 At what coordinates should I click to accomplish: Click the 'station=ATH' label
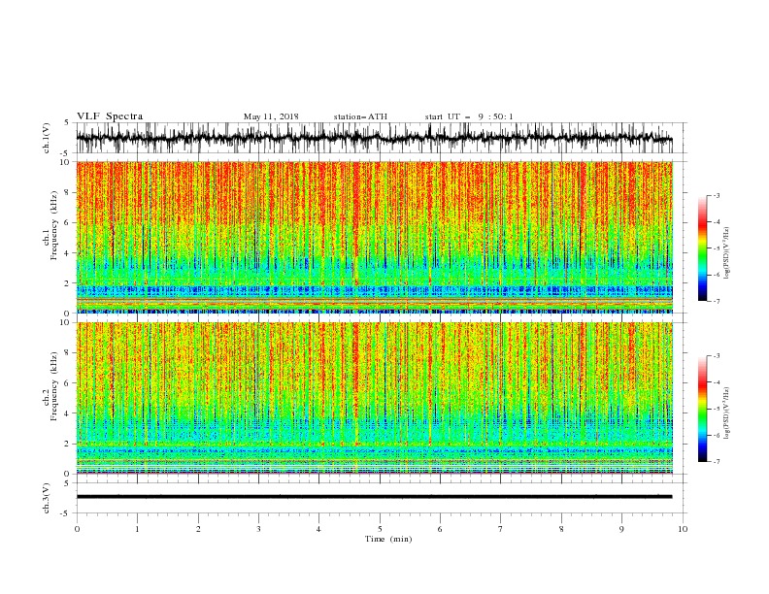360,116
